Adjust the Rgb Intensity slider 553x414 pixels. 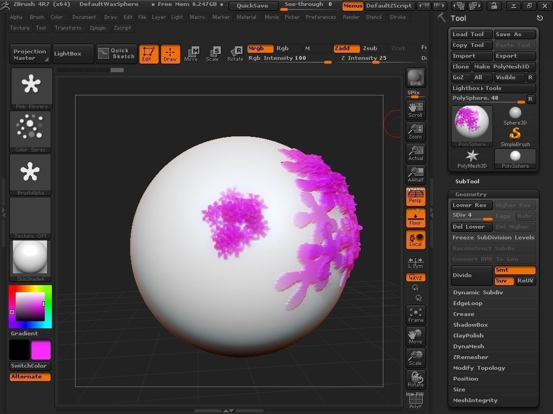pyautogui.click(x=289, y=58)
